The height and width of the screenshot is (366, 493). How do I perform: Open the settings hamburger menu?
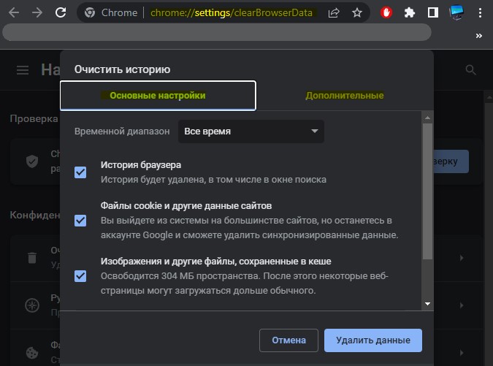click(x=23, y=70)
